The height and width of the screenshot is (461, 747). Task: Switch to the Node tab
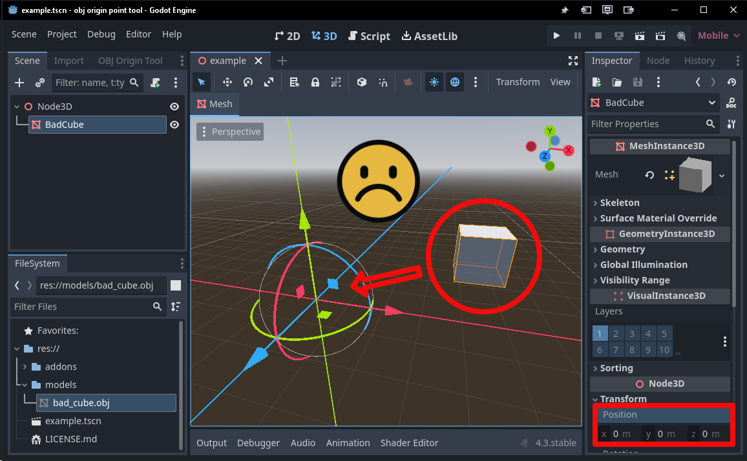click(x=658, y=61)
